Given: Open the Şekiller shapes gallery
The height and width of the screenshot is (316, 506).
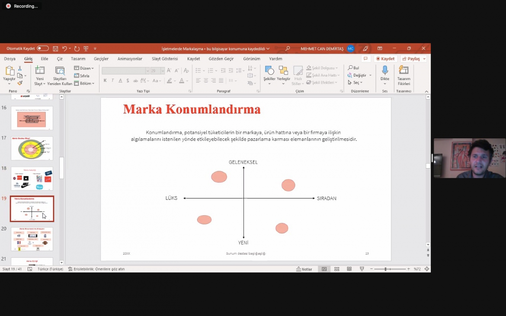Looking at the screenshot, I should pyautogui.click(x=269, y=75).
